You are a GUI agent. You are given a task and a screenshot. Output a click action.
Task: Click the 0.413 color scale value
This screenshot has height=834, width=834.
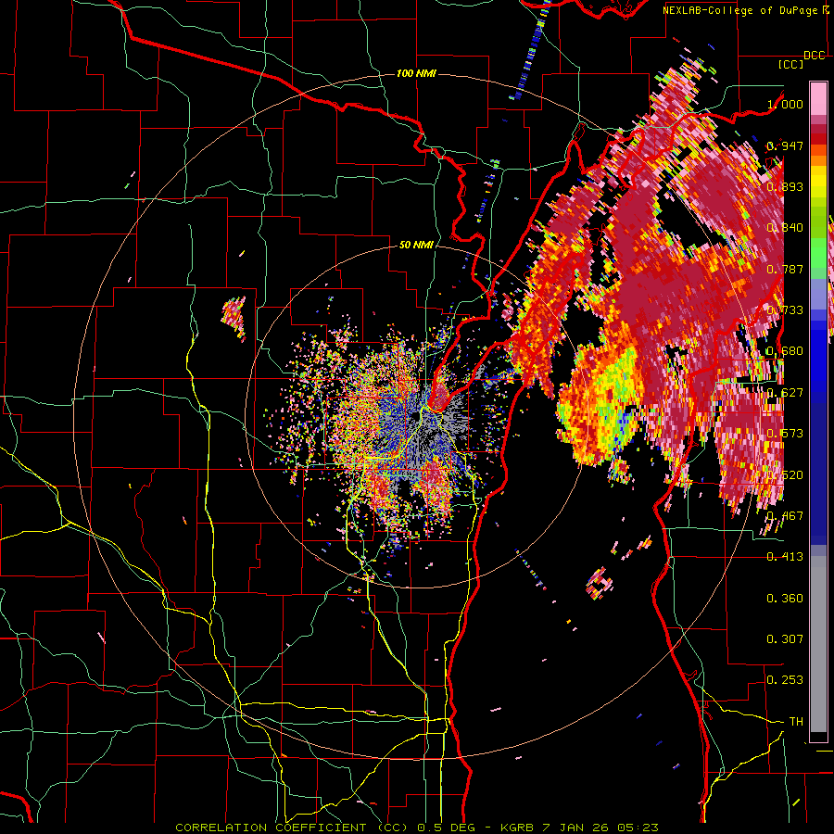(x=785, y=557)
